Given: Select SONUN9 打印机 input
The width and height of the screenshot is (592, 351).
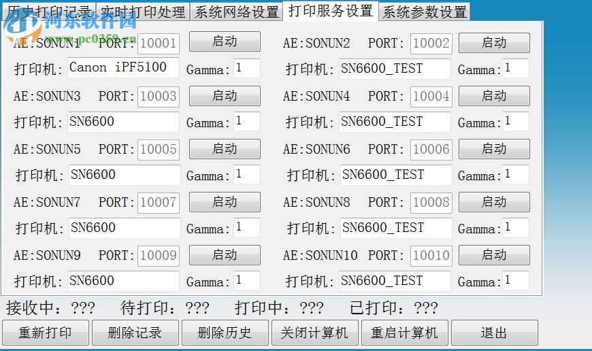Looking at the screenshot, I should (123, 281).
